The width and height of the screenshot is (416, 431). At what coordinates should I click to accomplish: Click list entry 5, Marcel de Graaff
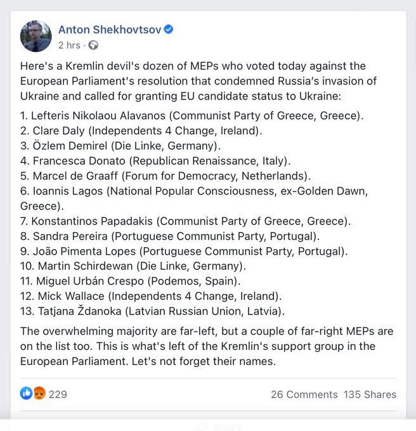pyautogui.click(x=165, y=176)
